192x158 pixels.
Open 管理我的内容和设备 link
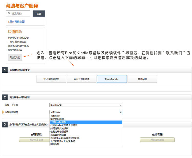coord(18,38)
